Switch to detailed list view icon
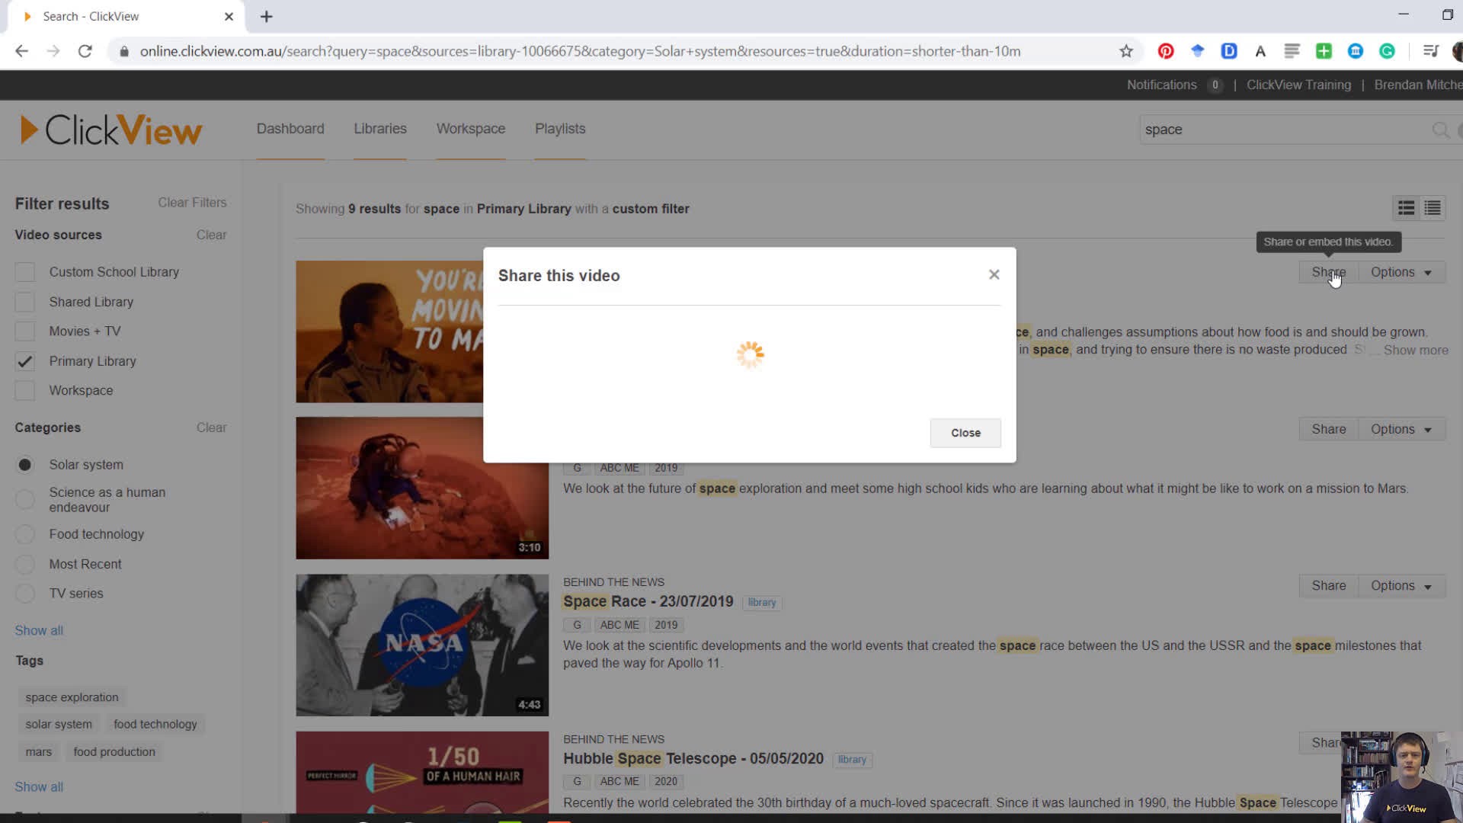This screenshot has width=1463, height=823. pos(1406,208)
